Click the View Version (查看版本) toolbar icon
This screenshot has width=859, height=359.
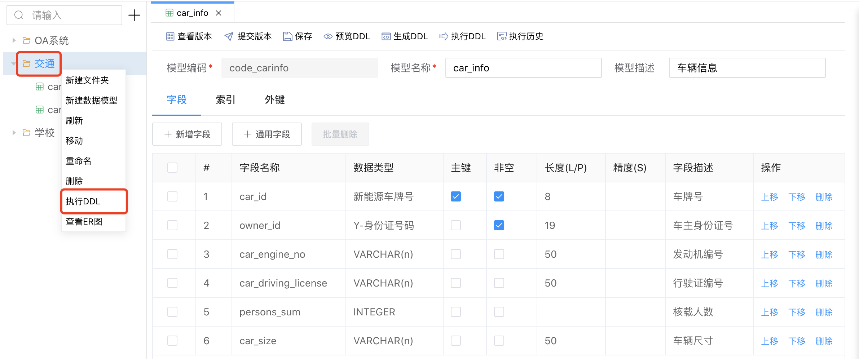point(170,36)
